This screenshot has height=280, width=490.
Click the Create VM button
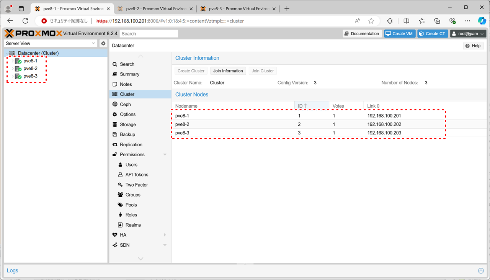tap(399, 34)
